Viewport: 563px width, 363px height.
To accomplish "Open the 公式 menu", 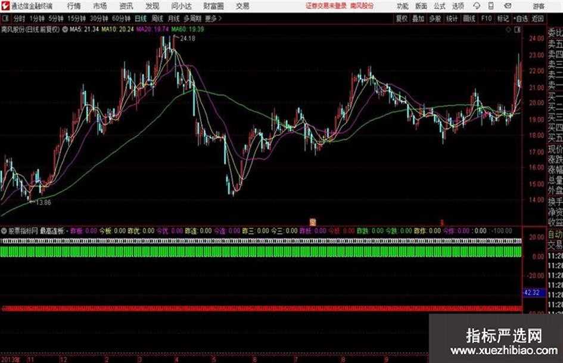I will tap(440, 6).
